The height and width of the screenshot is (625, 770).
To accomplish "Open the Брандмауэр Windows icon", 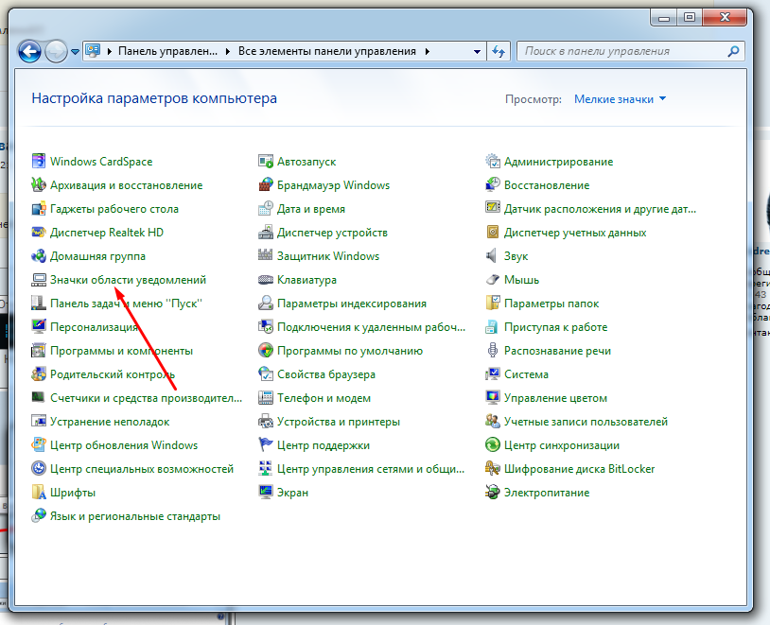I will (266, 184).
